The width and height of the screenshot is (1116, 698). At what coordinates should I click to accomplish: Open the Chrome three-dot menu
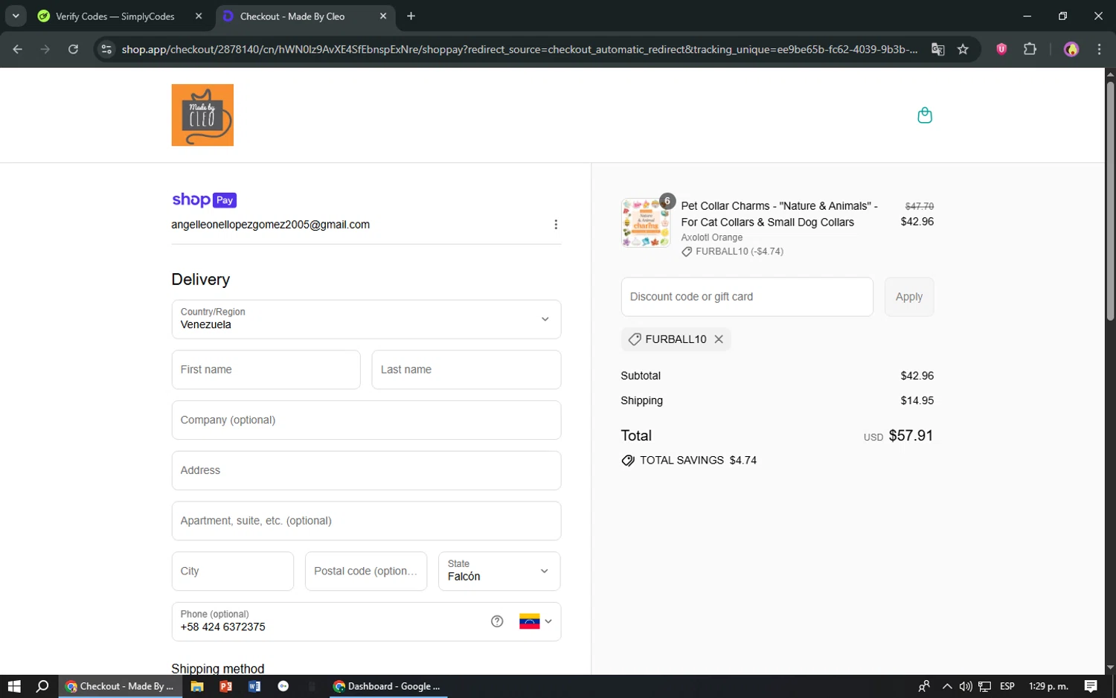pyautogui.click(x=1099, y=49)
